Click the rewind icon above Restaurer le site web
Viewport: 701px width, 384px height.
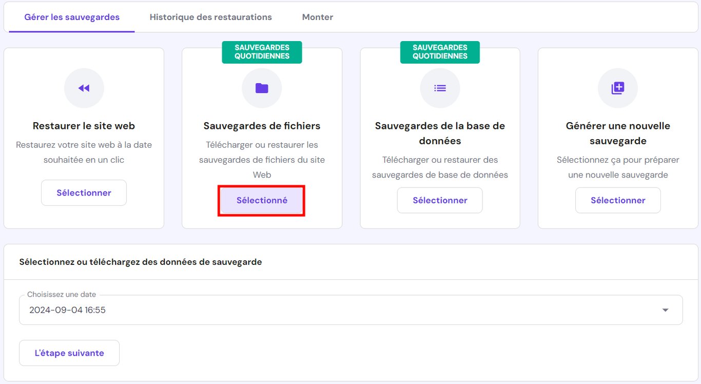[84, 88]
